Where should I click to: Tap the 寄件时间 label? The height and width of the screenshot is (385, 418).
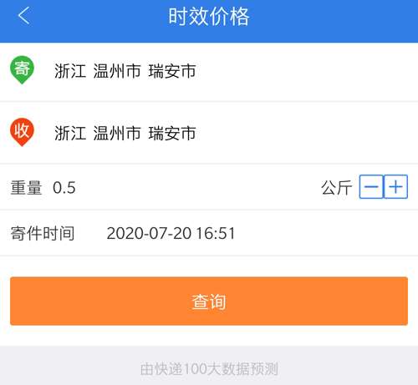tap(43, 233)
